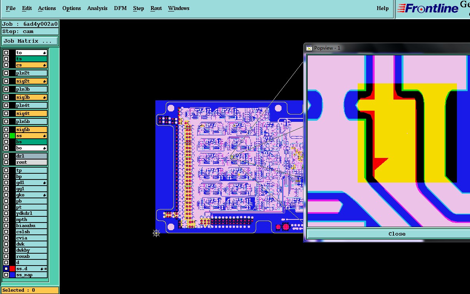Toggle the ss_map layer checkbox
The image size is (470, 294).
pos(6,275)
